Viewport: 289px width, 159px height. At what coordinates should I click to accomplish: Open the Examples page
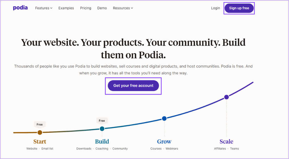point(66,8)
